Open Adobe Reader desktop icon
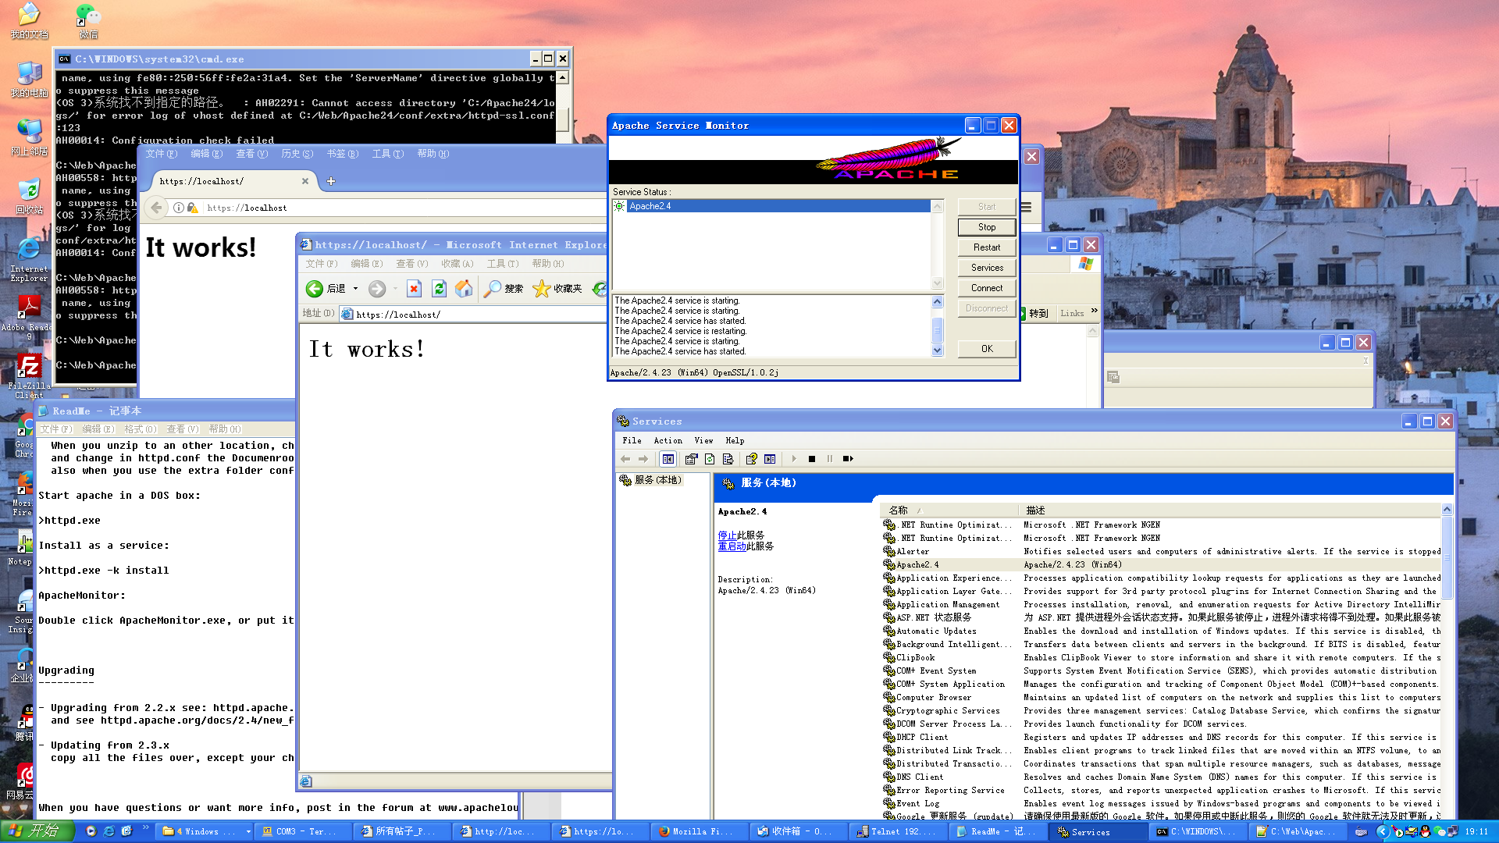 tap(29, 318)
